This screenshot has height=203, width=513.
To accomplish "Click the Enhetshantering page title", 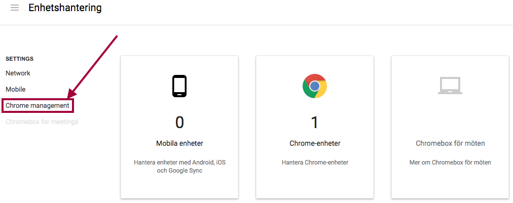I will (x=65, y=8).
